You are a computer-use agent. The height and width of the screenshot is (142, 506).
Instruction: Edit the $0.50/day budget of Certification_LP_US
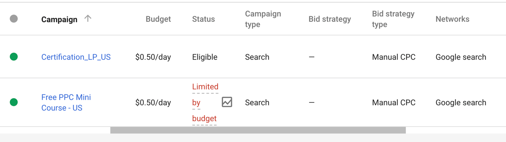pos(153,57)
